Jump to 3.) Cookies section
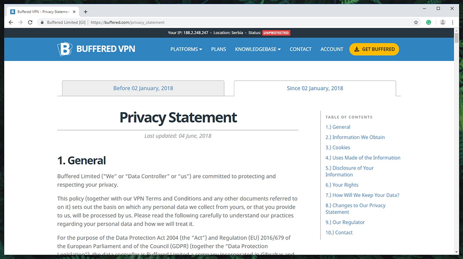The height and width of the screenshot is (259, 463). tap(338, 148)
